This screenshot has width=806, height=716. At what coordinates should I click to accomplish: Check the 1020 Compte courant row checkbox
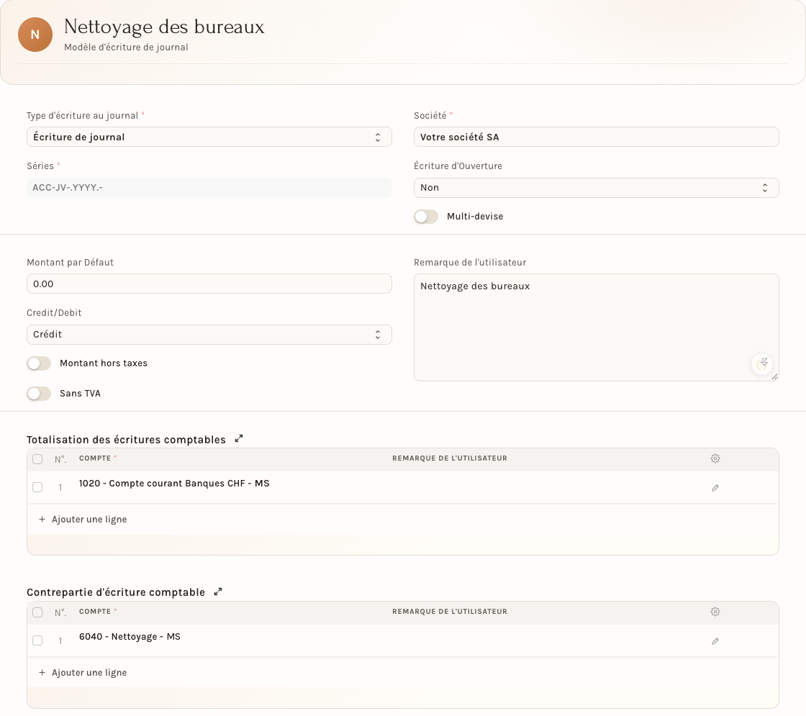[x=37, y=487]
